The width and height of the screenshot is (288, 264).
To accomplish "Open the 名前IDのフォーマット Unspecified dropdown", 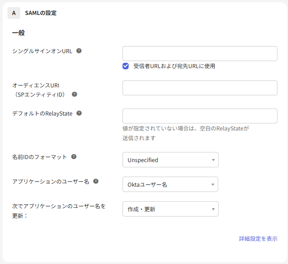I will coord(170,160).
